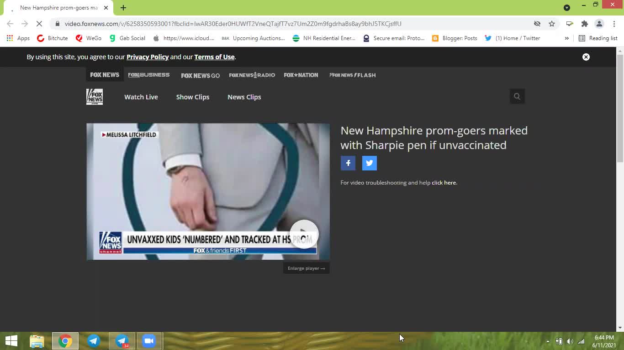The height and width of the screenshot is (350, 624).
Task: Open the network signal tray icon
Action: 581,341
